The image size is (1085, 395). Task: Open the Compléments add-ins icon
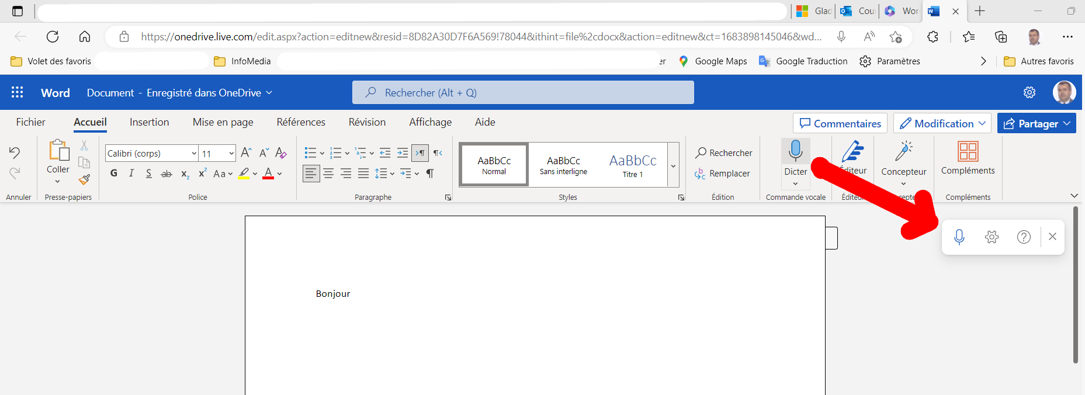(x=968, y=152)
